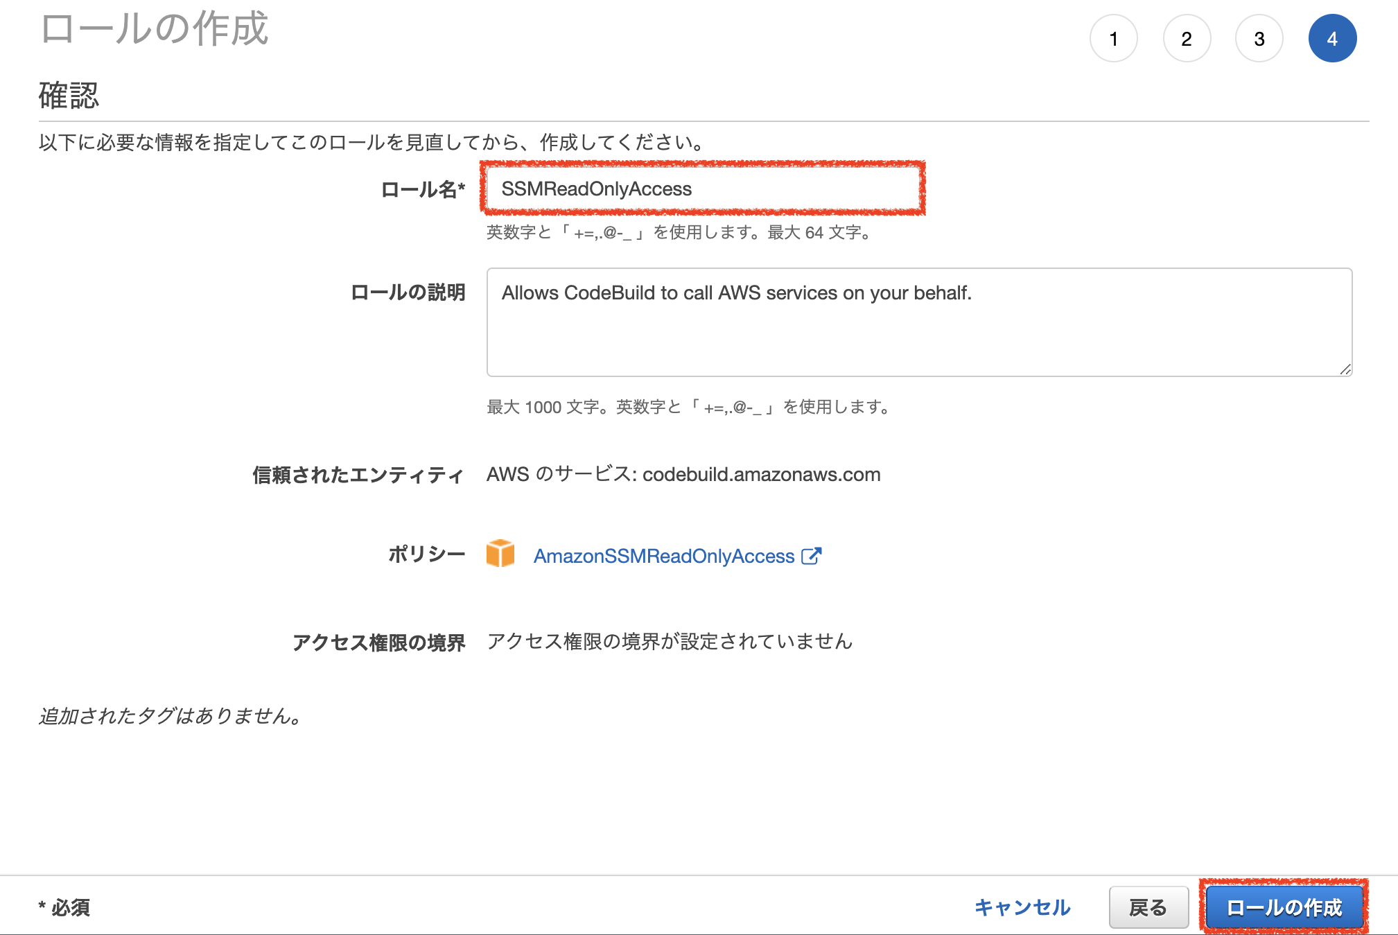Click the アクセス権限の境界が設定されていません text
1398x935 pixels.
pos(670,641)
